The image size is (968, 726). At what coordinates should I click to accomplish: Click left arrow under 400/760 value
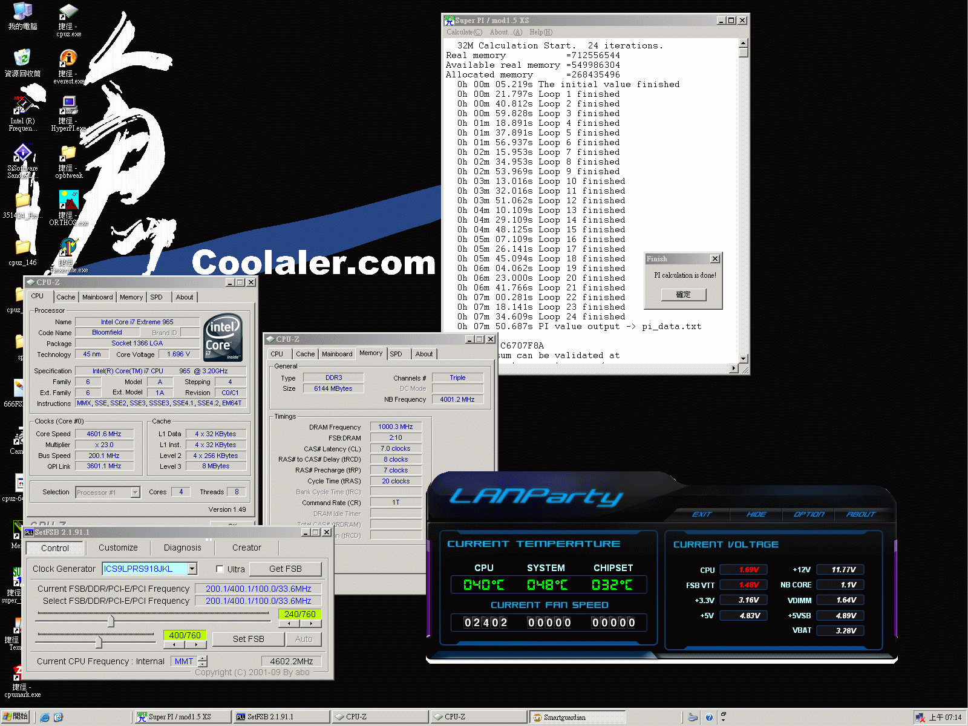(174, 644)
